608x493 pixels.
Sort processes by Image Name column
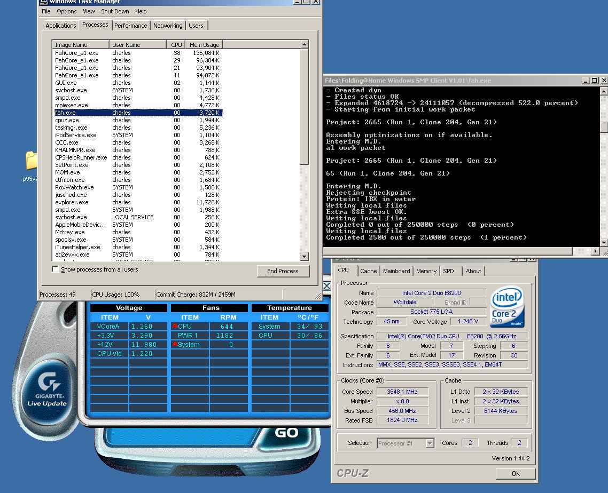click(81, 44)
